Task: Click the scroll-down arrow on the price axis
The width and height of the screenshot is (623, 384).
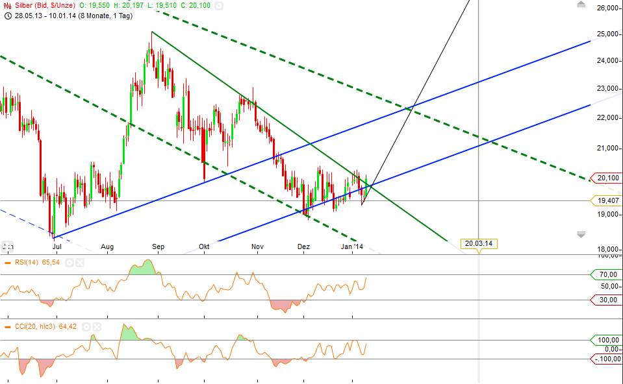Action: pyautogui.click(x=581, y=234)
